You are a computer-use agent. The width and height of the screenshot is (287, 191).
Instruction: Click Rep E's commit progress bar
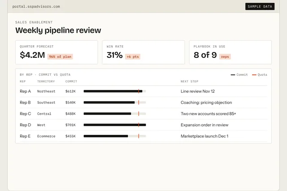tap(115, 136)
